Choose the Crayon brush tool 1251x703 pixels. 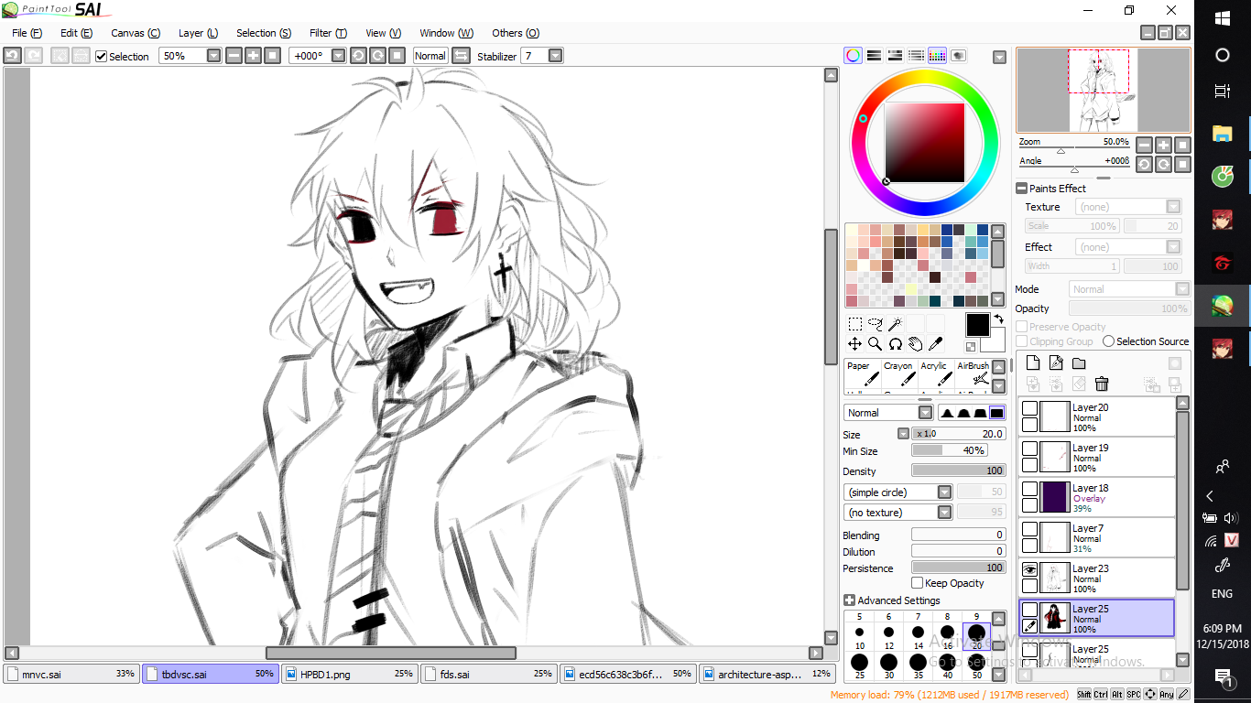click(x=898, y=374)
